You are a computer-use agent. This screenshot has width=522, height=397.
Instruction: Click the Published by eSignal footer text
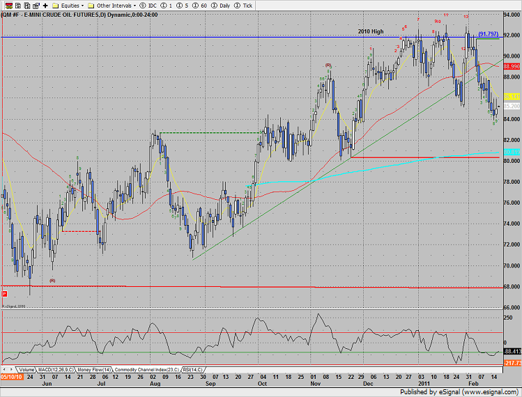pos(459,392)
